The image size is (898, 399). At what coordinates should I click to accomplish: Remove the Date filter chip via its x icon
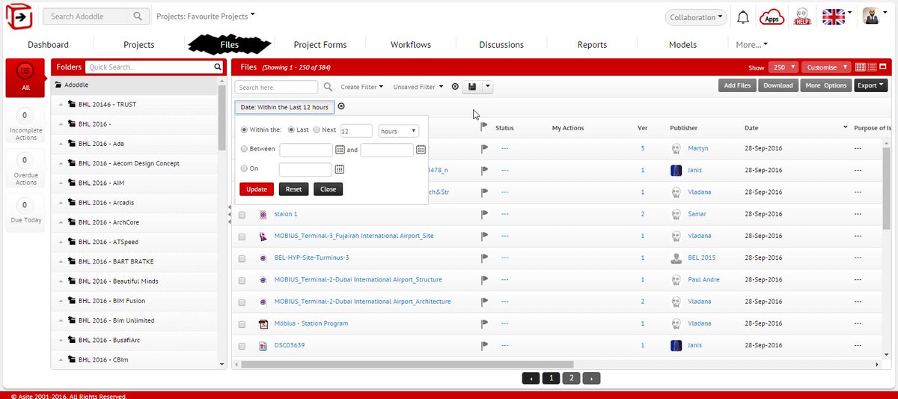tap(341, 106)
